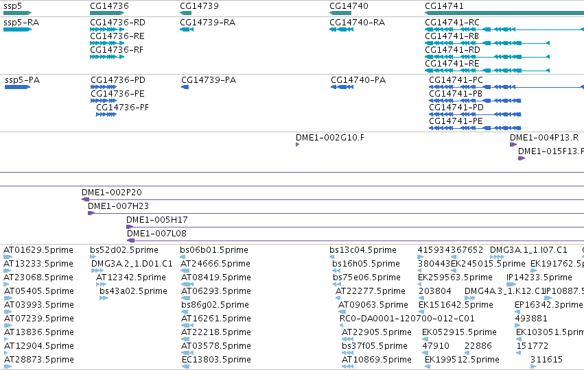Select EST AT28873.5prime
Image resolution: width=584 pixels, height=370 pixels.
pos(39,360)
